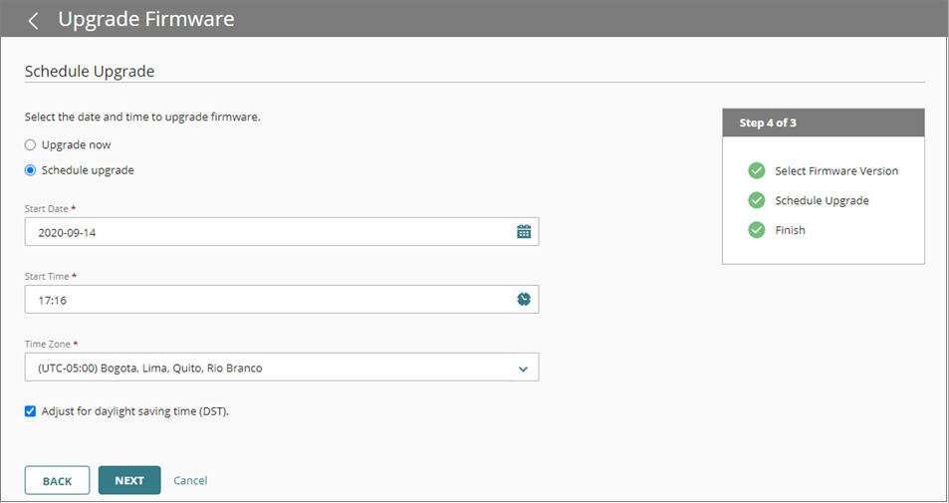
Task: Click the Select Firmware Version step label
Action: (836, 171)
